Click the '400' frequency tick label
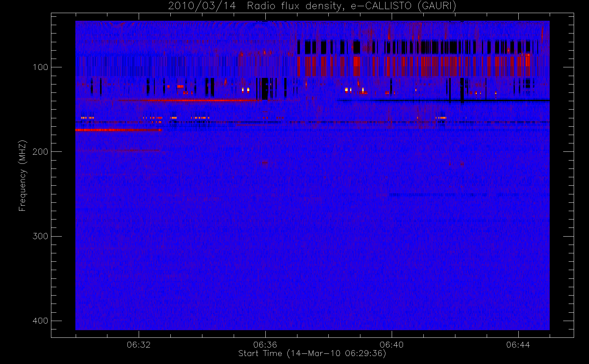This screenshot has width=589, height=364. (40, 321)
